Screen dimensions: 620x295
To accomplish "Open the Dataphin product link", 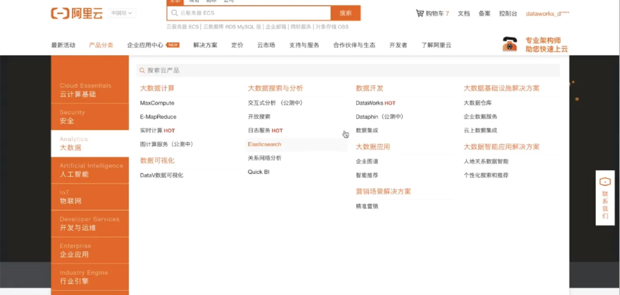I will point(380,117).
